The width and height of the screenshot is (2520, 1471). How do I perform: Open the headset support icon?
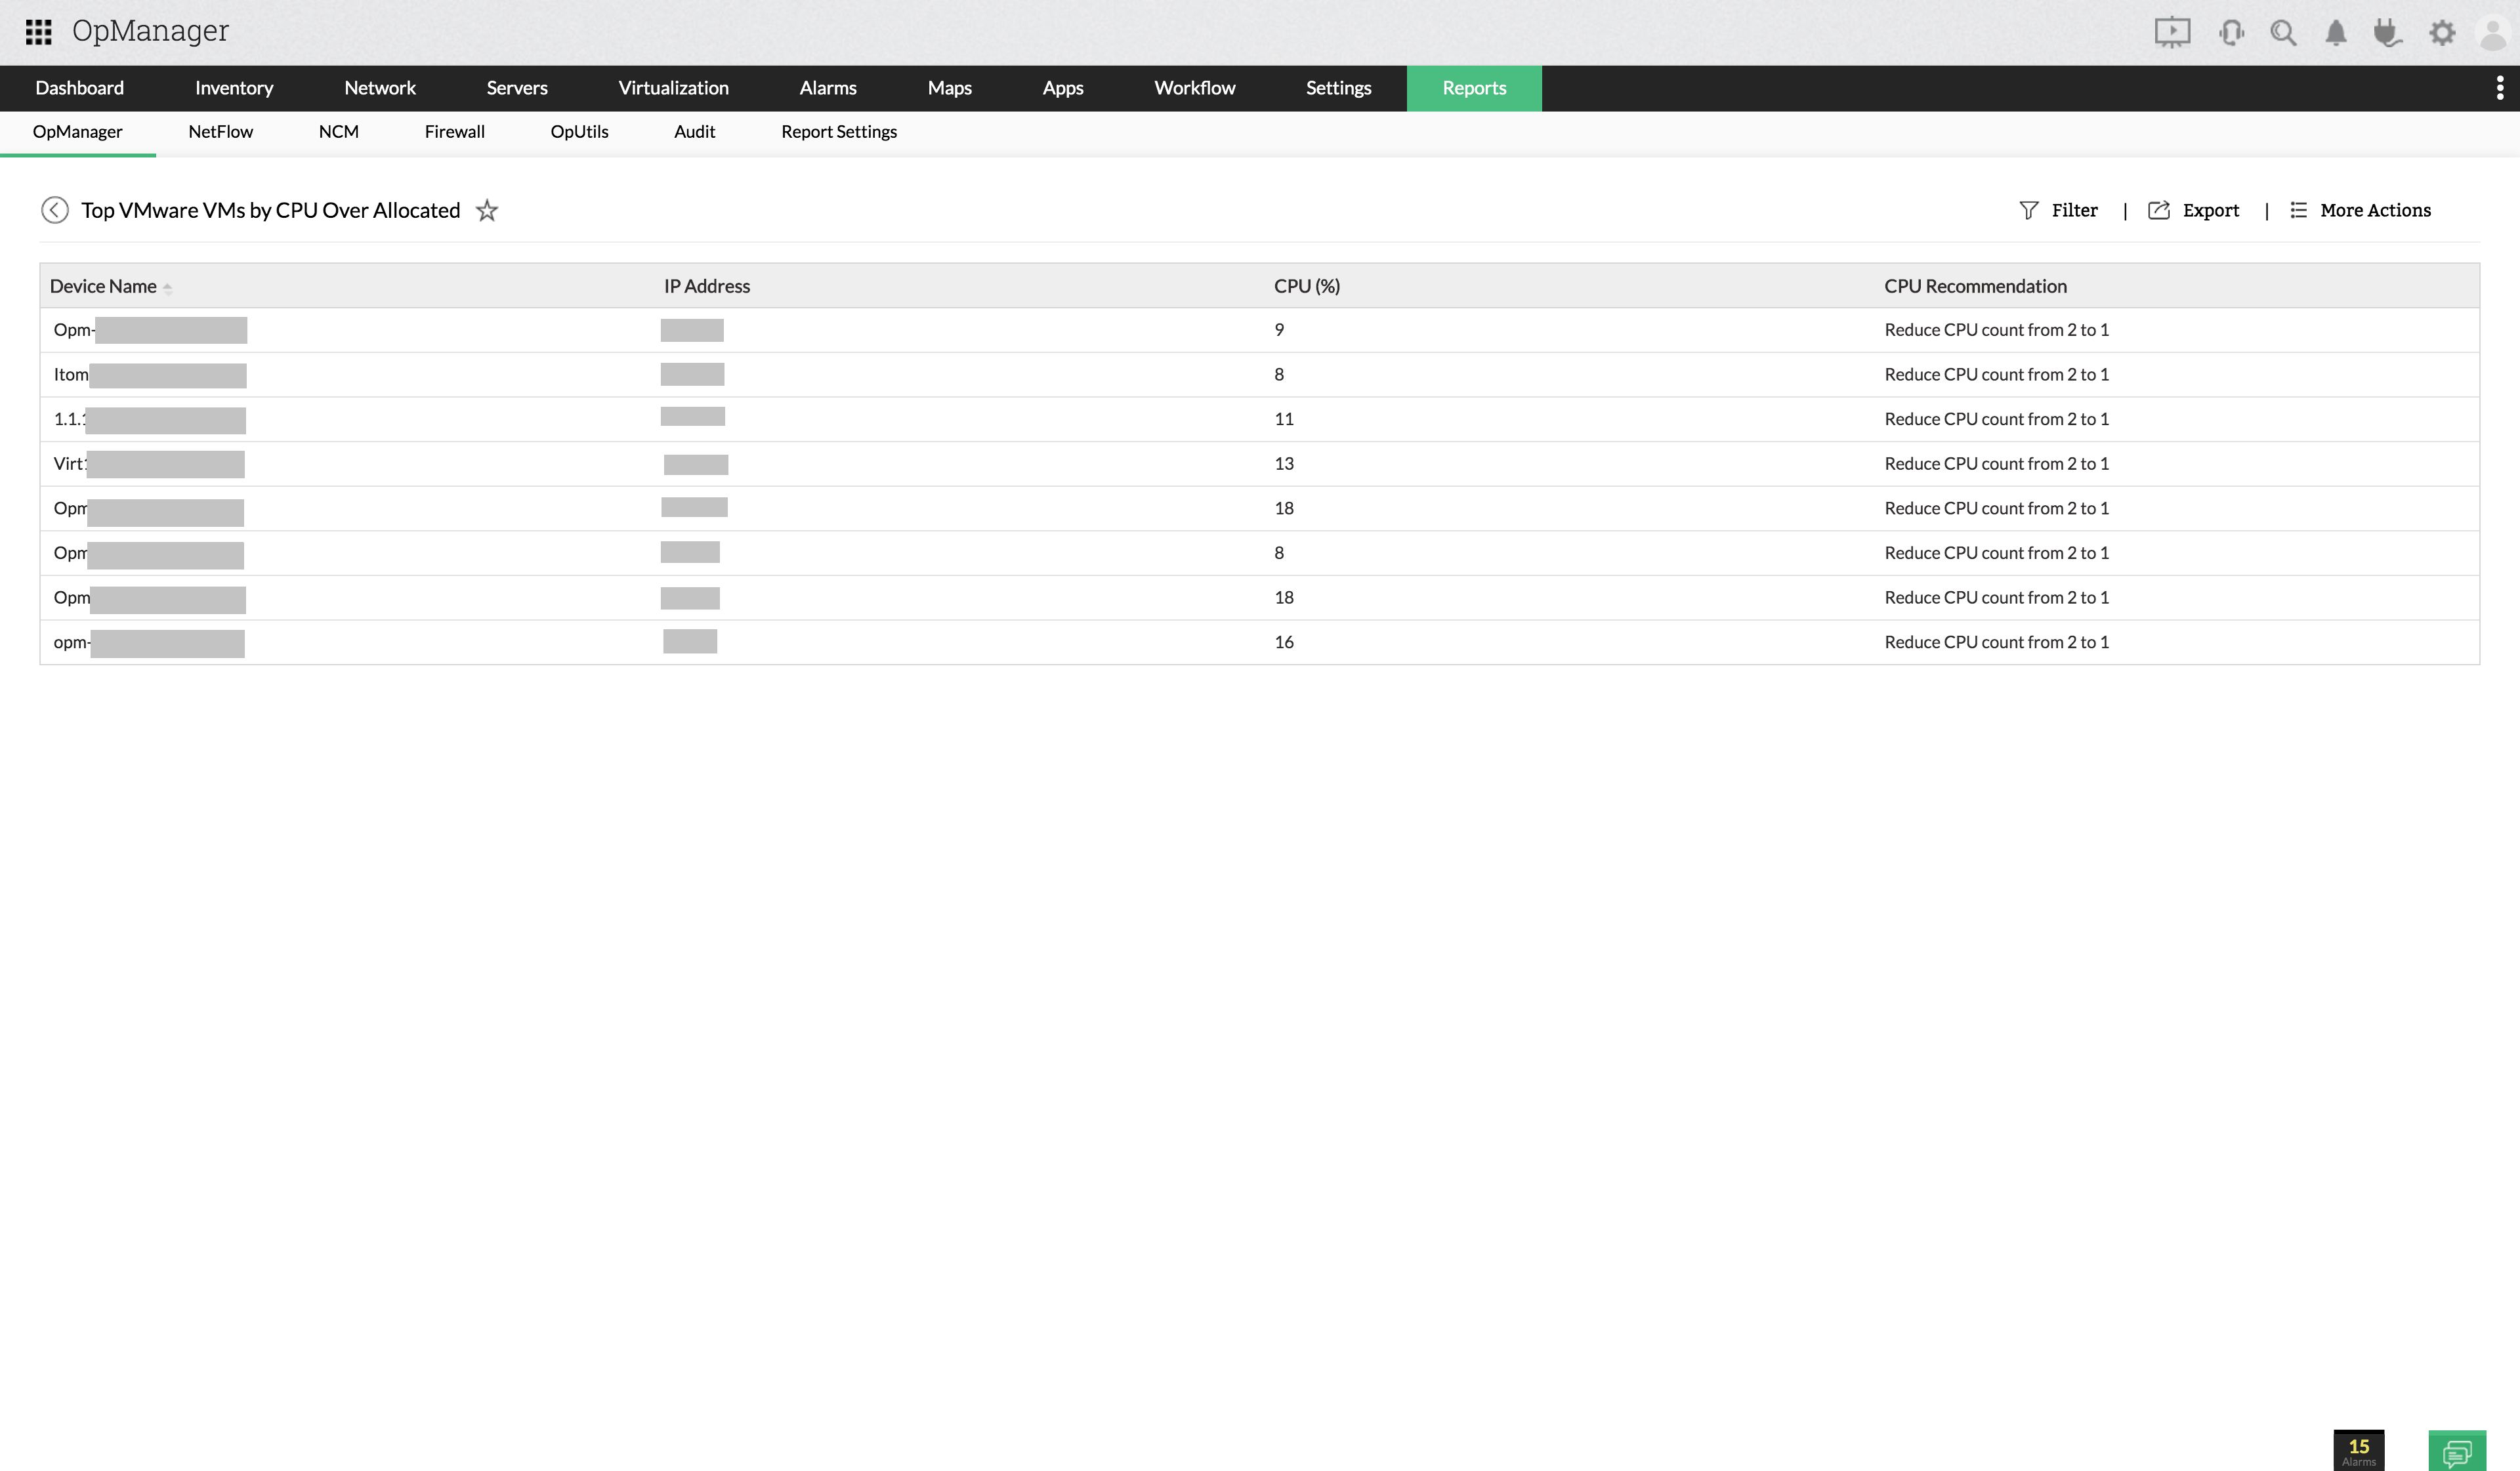tap(2230, 33)
